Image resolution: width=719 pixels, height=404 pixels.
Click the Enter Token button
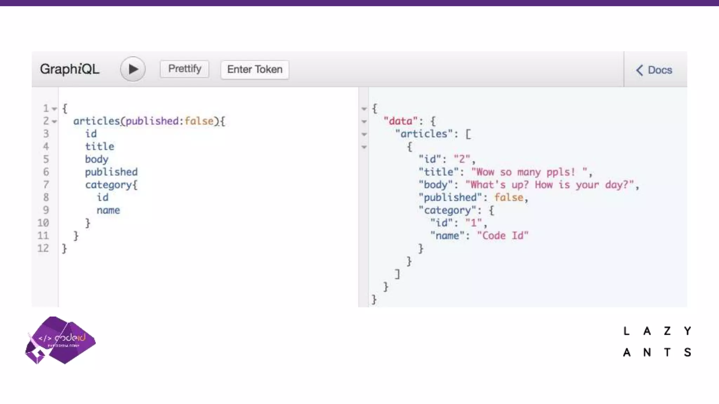point(255,69)
